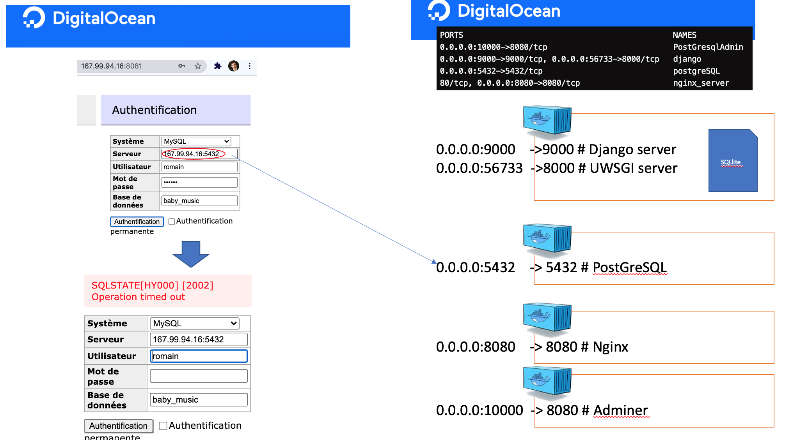
Task: Click the 'PostGresqlAdmin' name in terminal
Action: pos(708,47)
